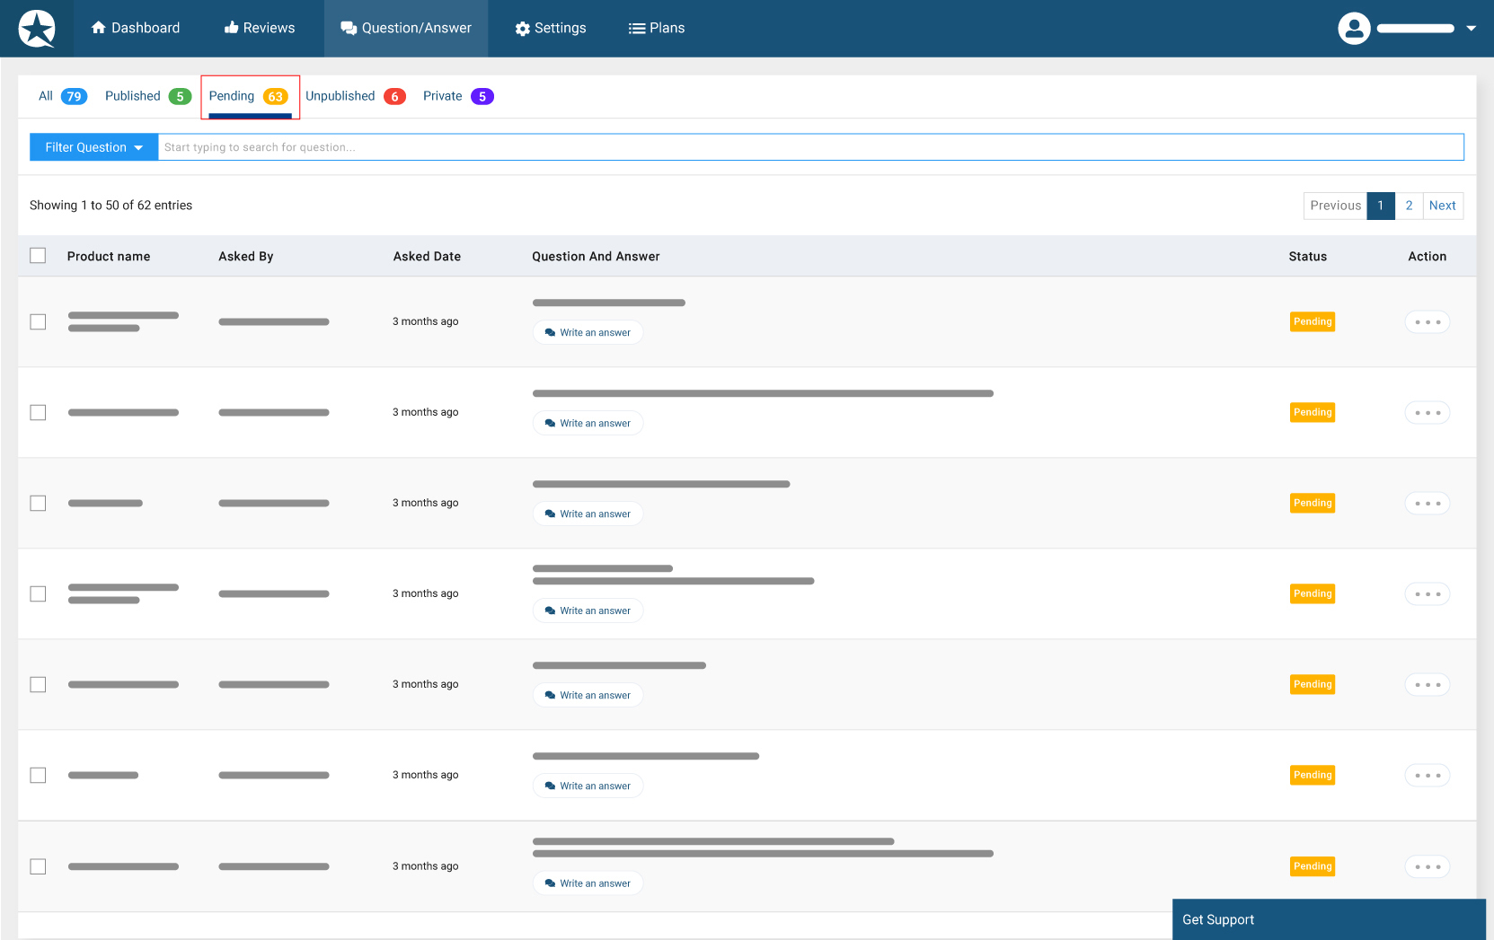Screen dimensions: 1494x940
Task: Click the Pending status badge in the seventh row
Action: pyautogui.click(x=1313, y=866)
